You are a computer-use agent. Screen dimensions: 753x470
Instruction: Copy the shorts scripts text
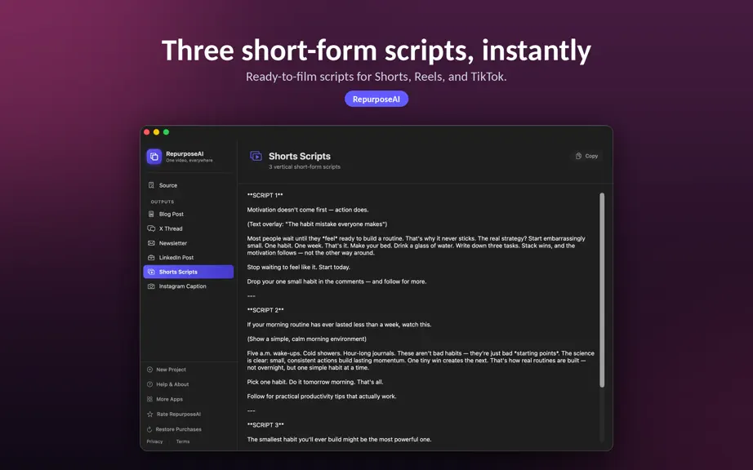tap(587, 156)
